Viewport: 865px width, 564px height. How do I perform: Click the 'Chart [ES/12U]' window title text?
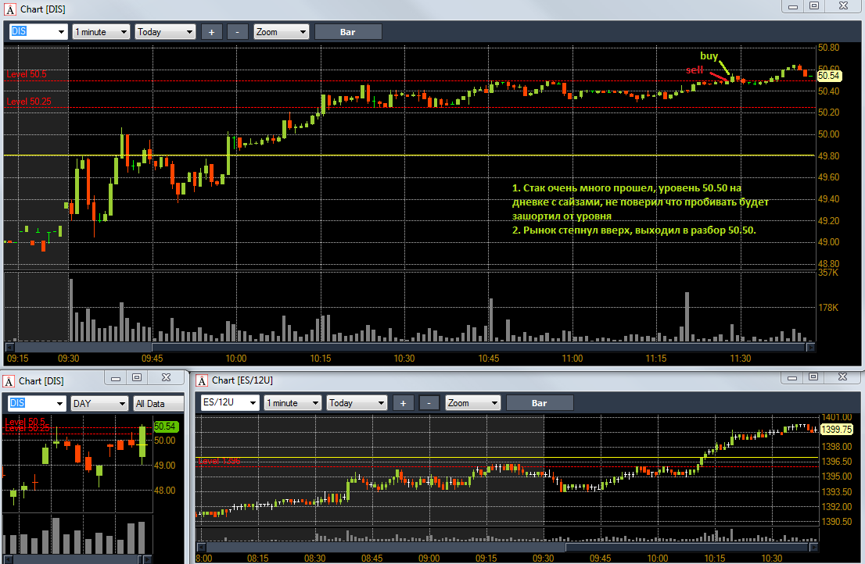click(242, 380)
